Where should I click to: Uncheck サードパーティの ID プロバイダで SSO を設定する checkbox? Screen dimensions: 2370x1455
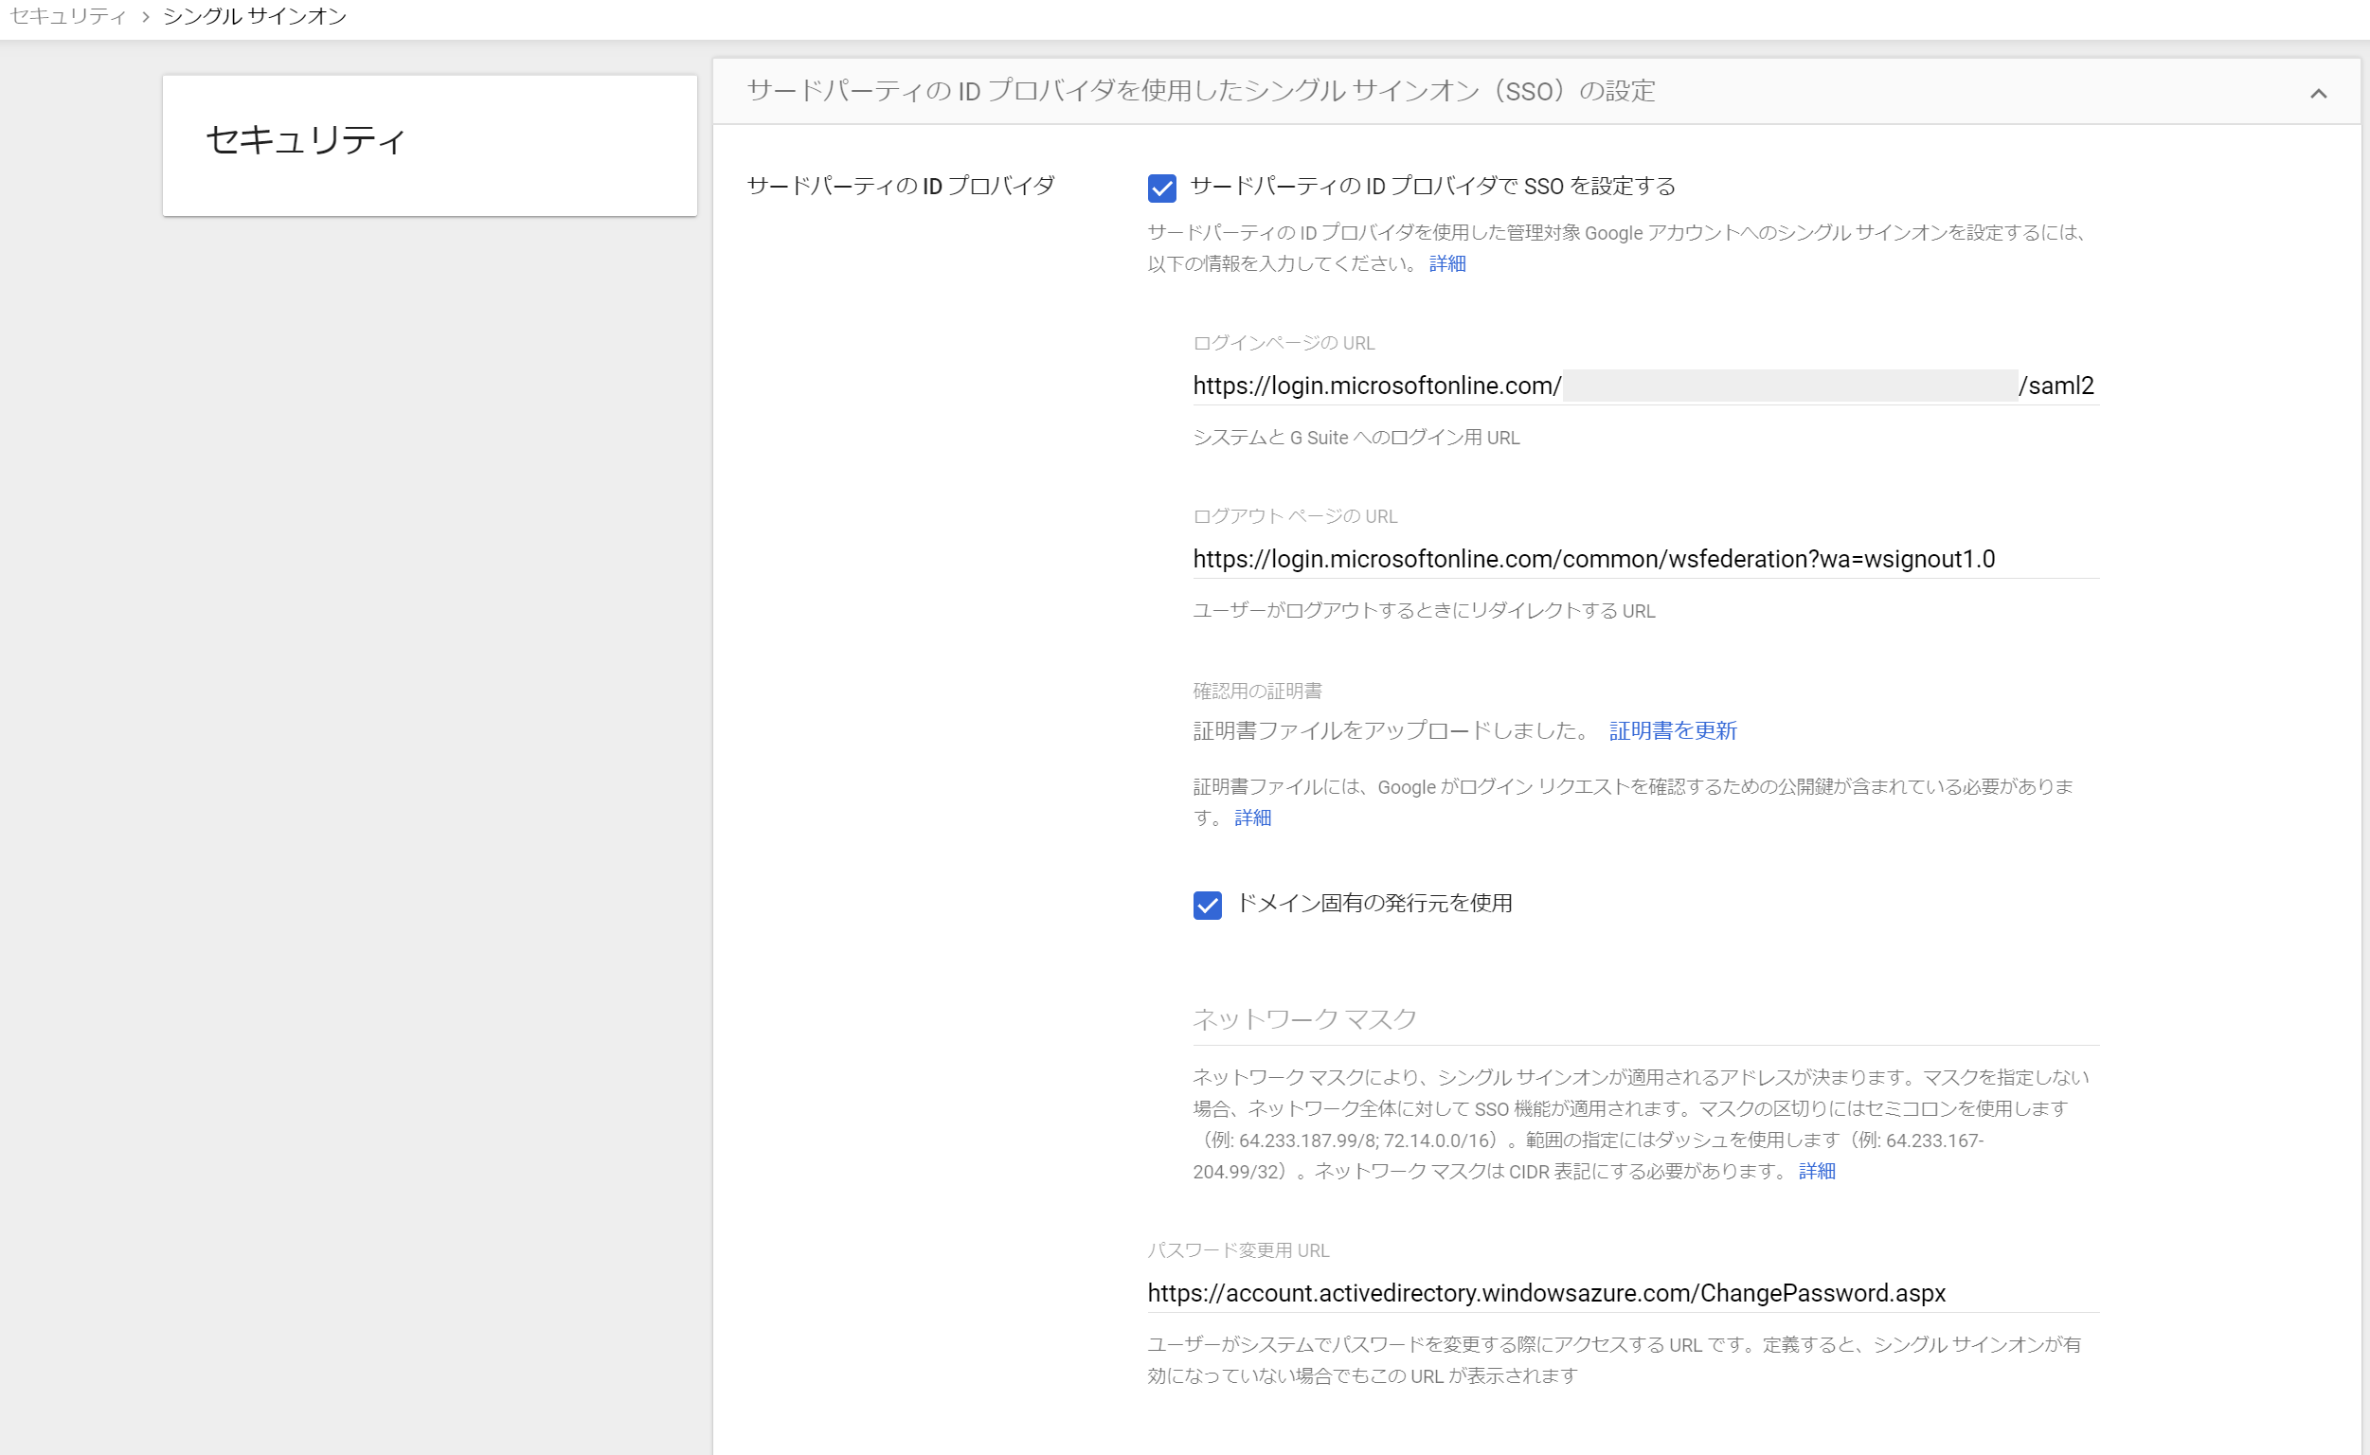coord(1161,188)
